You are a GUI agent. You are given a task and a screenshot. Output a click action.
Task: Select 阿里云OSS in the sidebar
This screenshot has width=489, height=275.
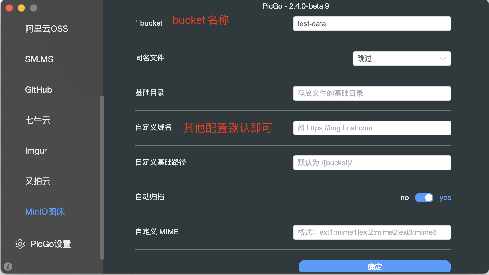click(x=47, y=29)
